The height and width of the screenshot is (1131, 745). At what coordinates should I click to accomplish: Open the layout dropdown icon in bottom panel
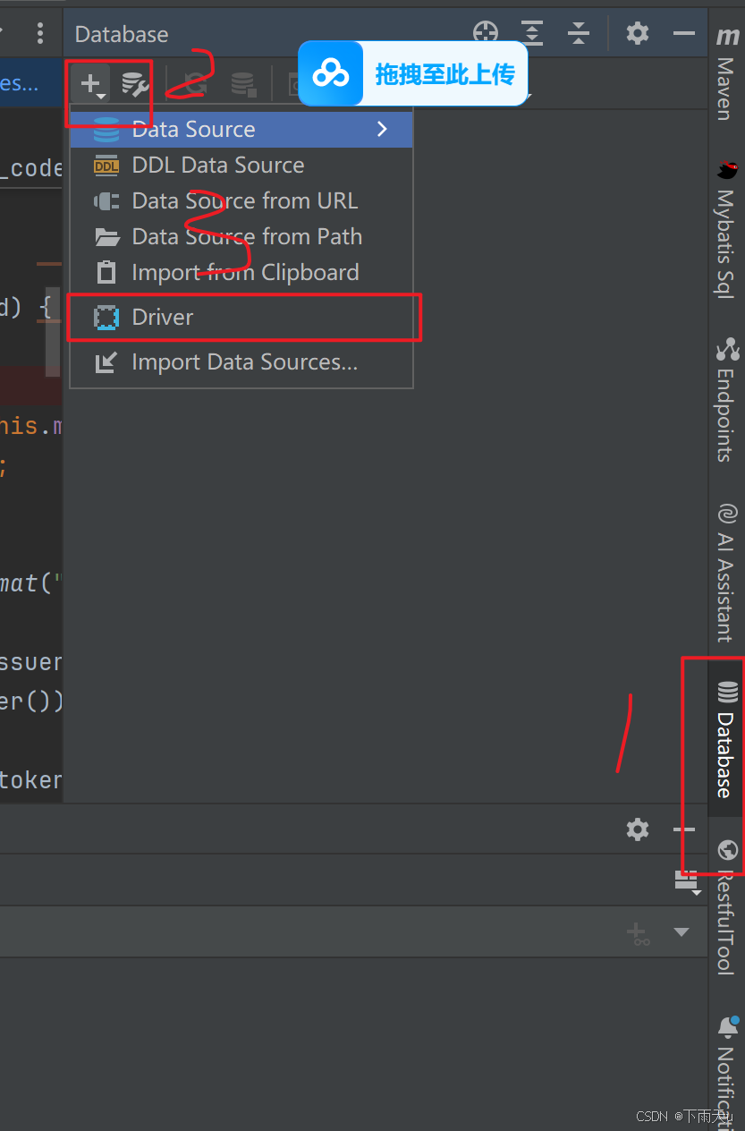pos(687,882)
